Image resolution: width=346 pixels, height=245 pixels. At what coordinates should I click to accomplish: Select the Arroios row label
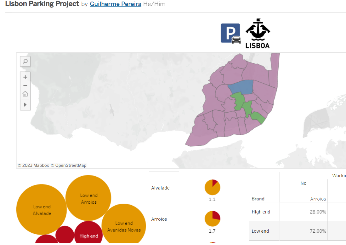(159, 219)
